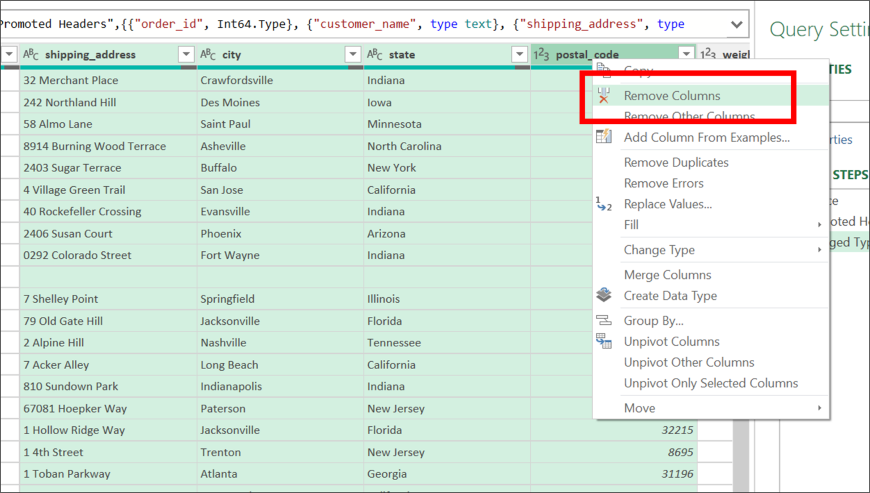Choose Replace Values... menu entry

point(710,204)
